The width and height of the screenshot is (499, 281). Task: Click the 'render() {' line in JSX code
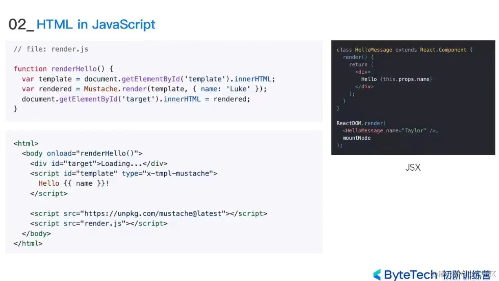tap(358, 57)
